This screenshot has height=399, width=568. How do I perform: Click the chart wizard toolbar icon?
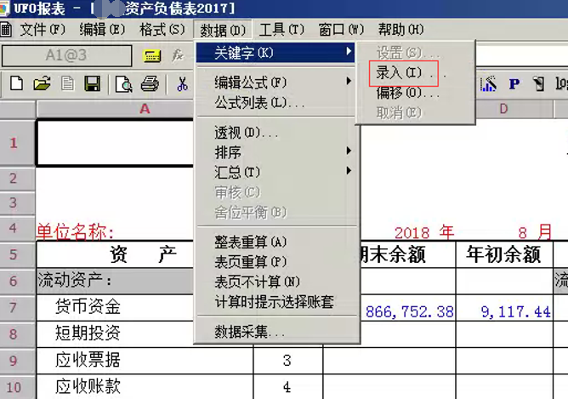[x=488, y=83]
